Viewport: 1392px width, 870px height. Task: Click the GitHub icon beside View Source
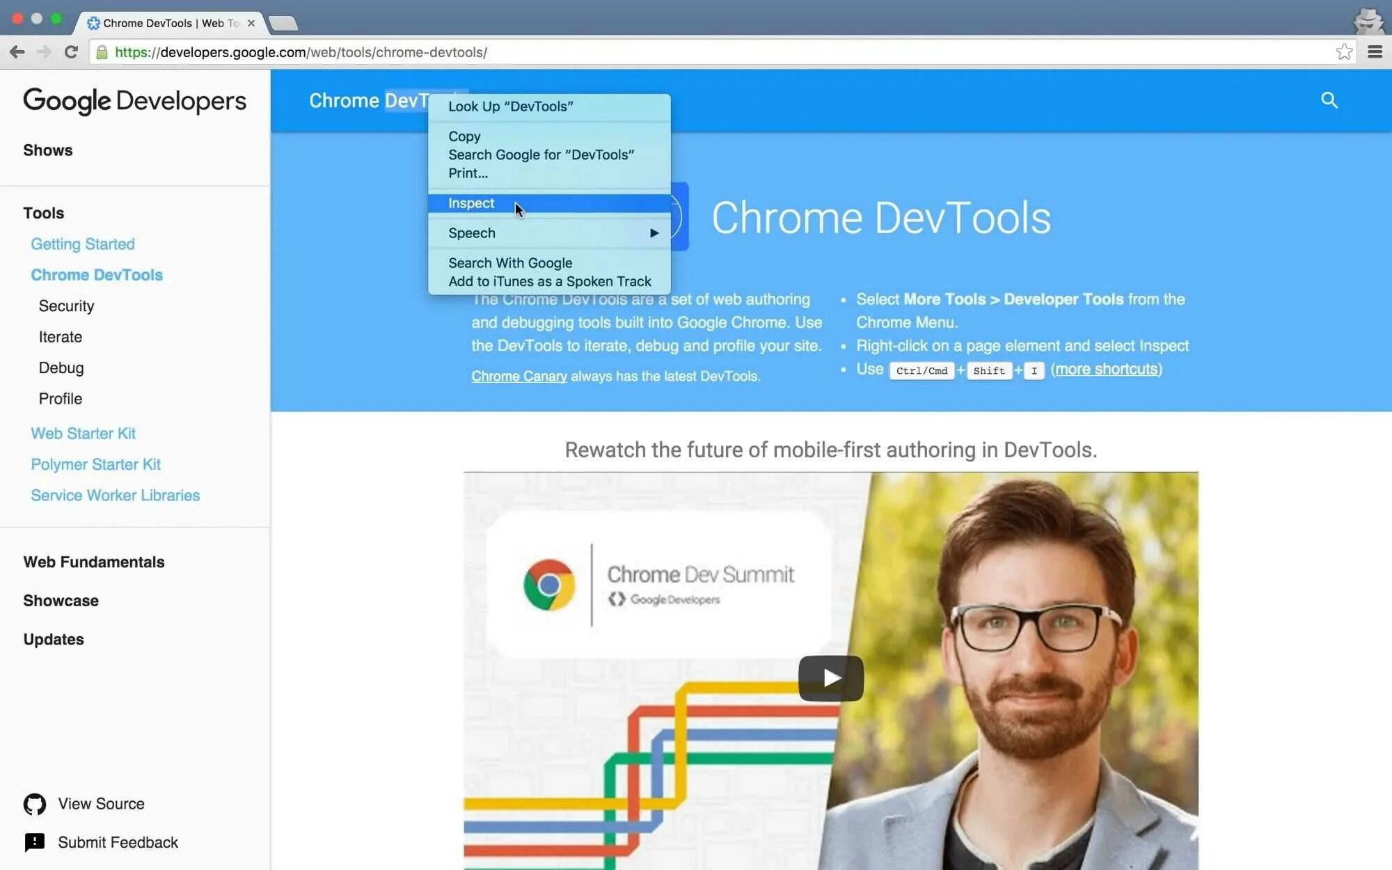pos(35,804)
